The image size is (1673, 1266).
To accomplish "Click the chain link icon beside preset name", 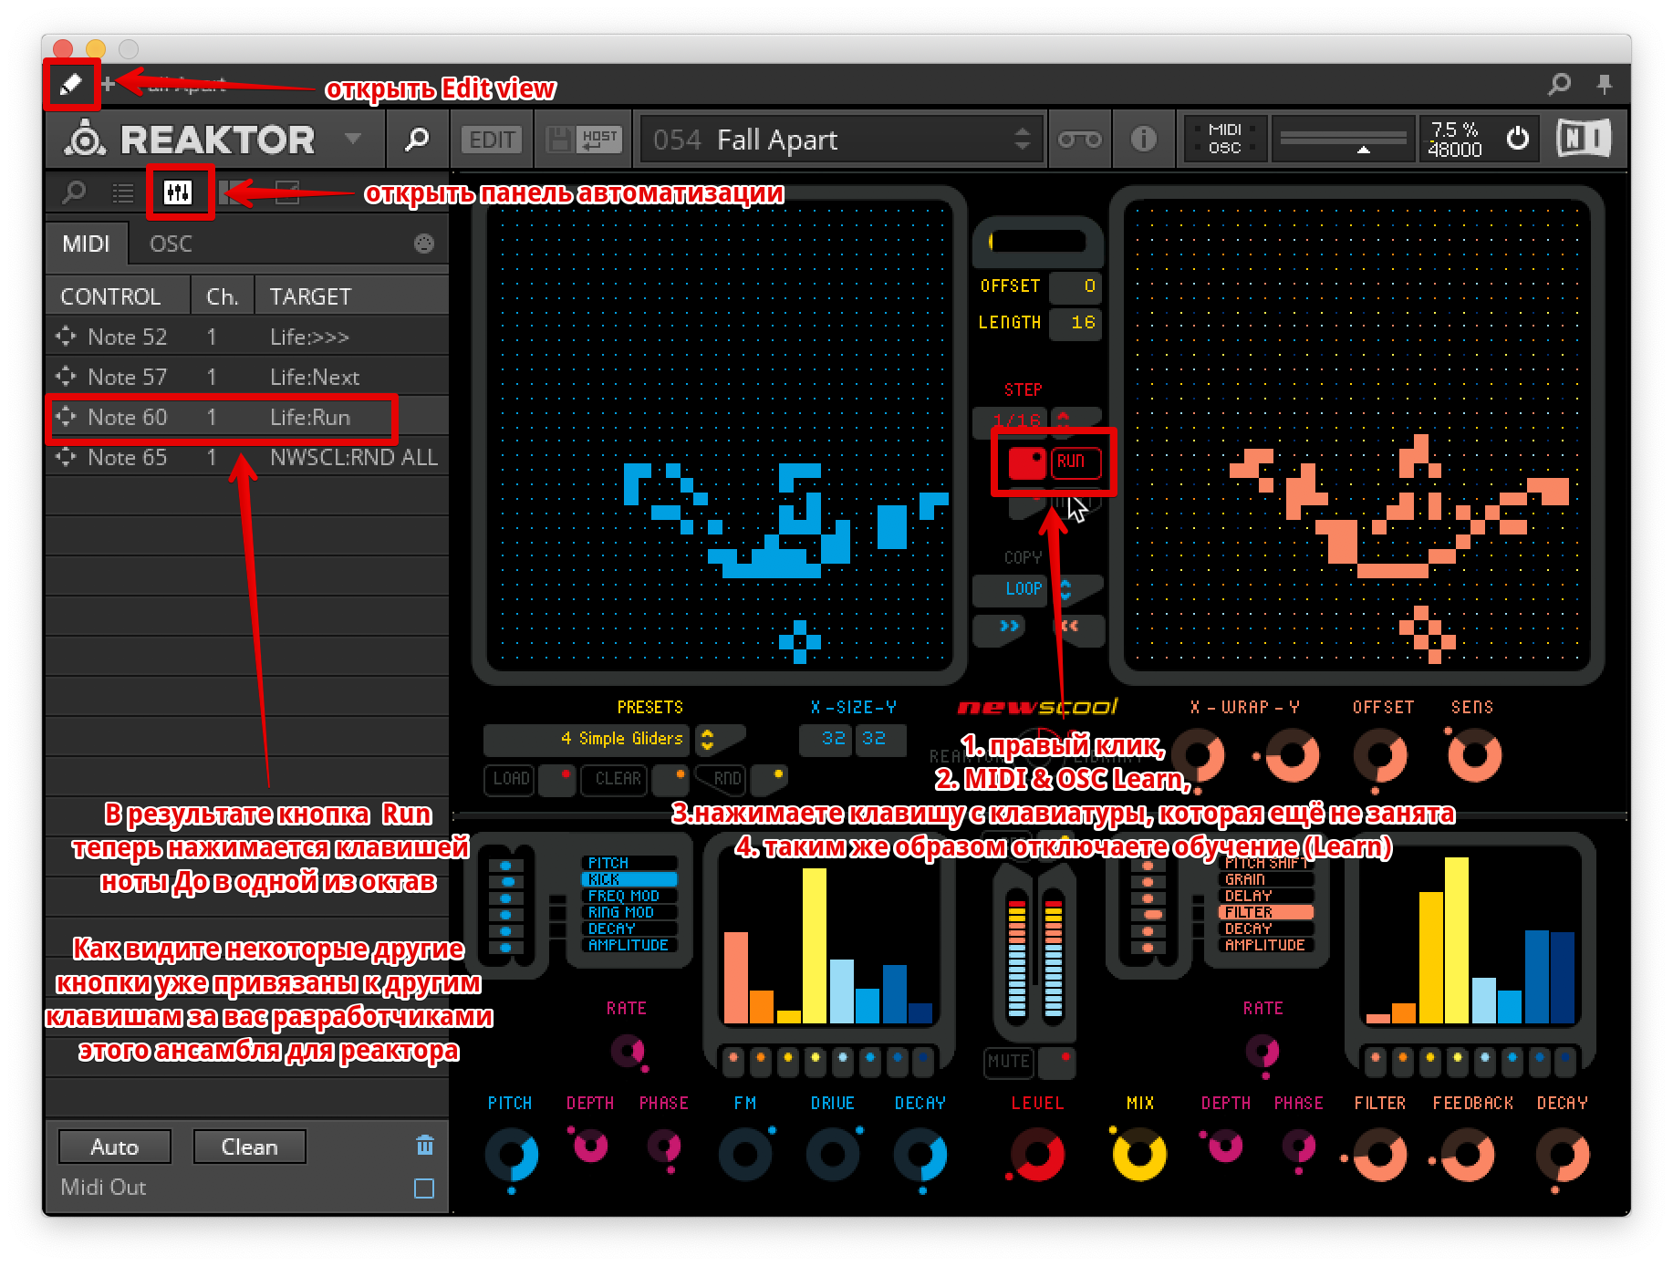I will (1079, 140).
